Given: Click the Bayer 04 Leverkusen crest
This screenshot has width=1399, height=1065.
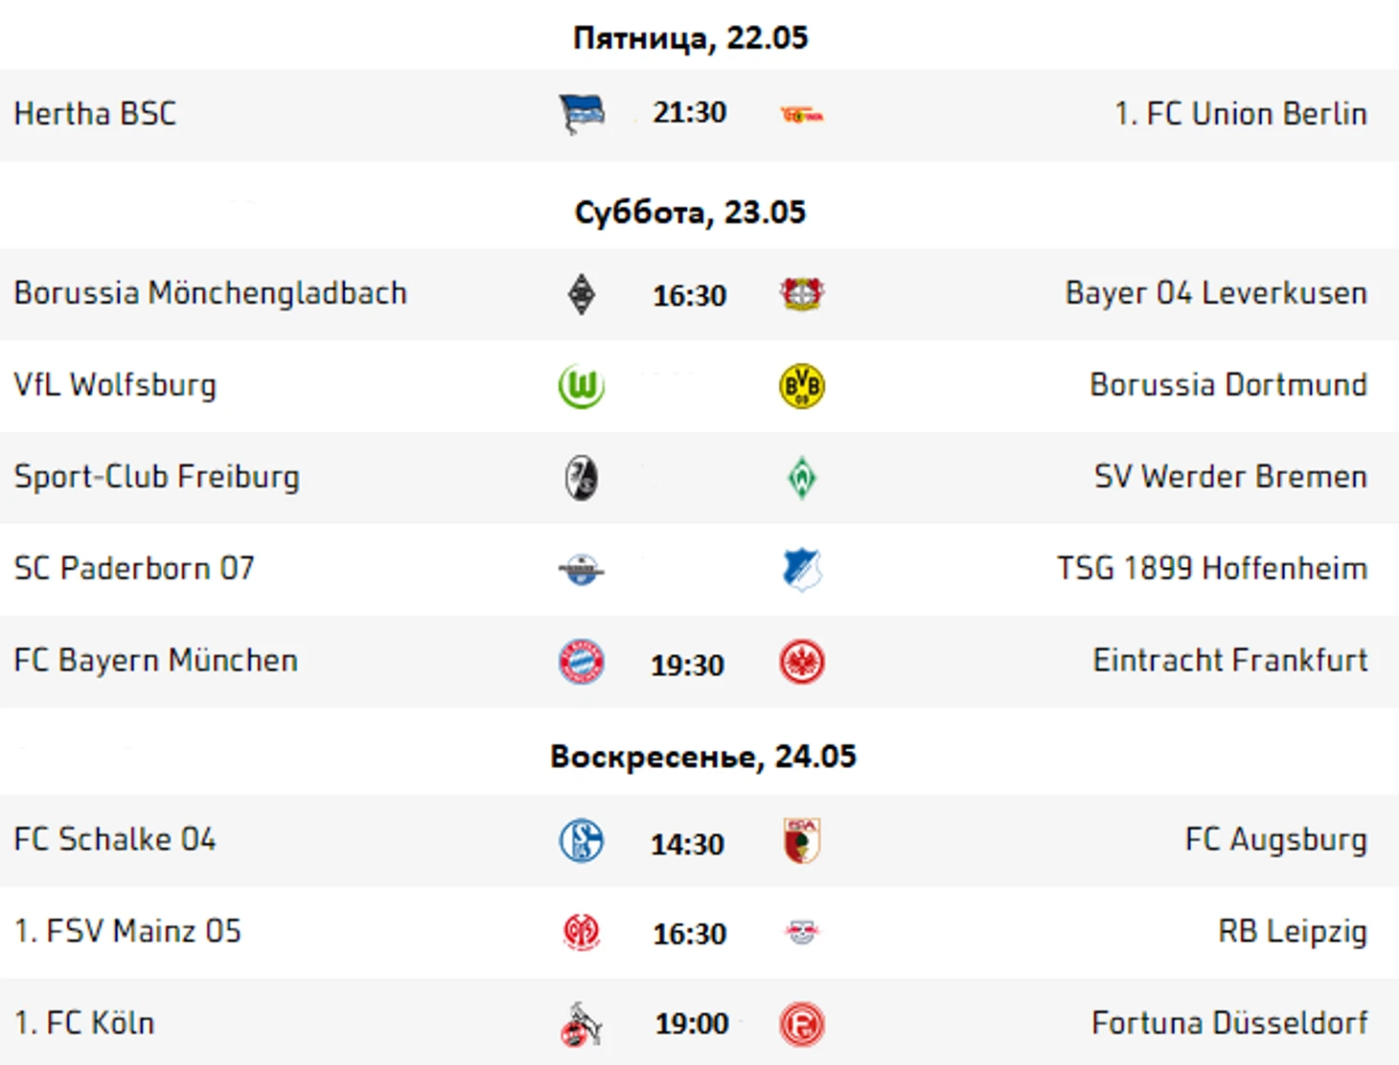Looking at the screenshot, I should click(x=802, y=294).
